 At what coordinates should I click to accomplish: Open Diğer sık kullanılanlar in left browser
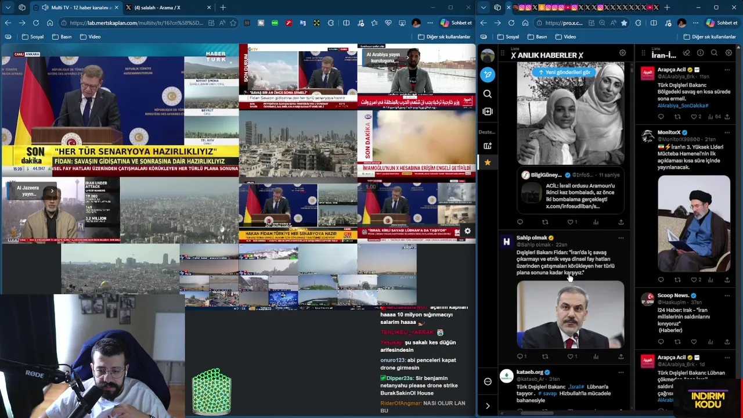tap(444, 37)
